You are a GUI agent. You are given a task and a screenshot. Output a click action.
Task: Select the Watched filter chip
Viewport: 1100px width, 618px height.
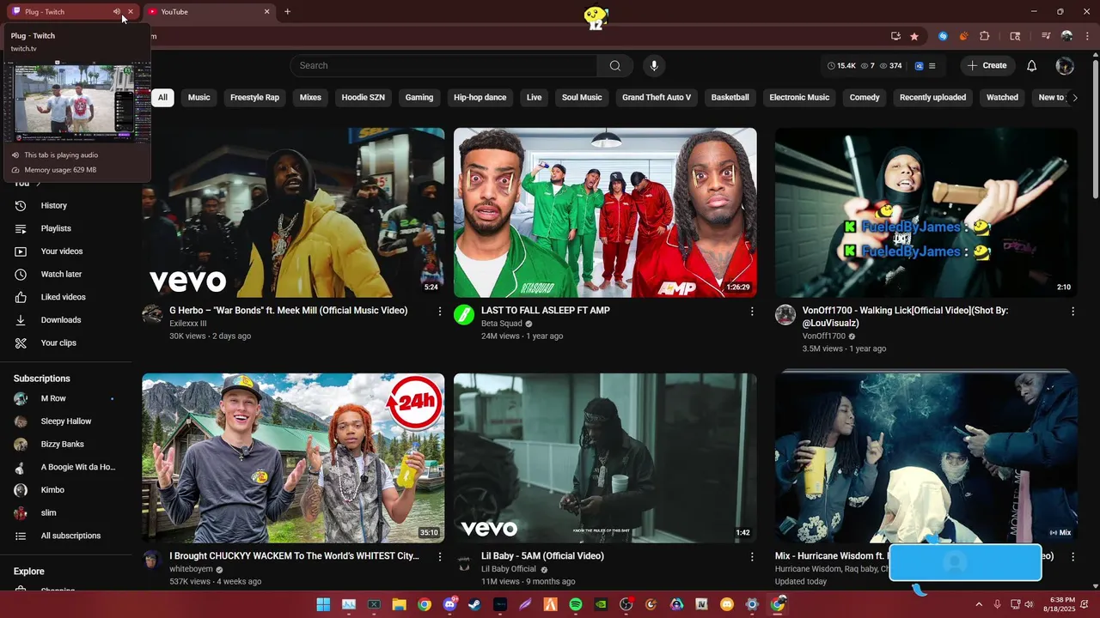click(1002, 97)
